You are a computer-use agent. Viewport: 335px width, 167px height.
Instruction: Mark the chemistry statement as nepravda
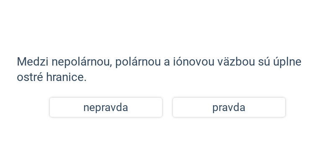pyautogui.click(x=106, y=107)
